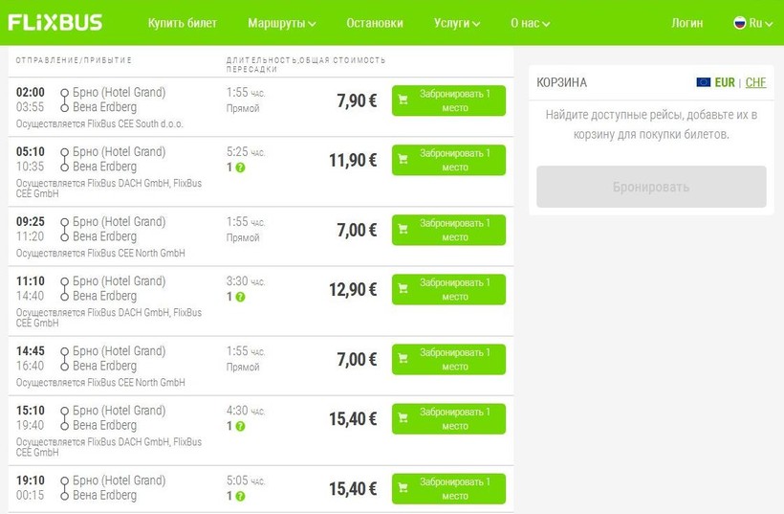The image size is (784, 514).
Task: Click cart icon on the 7,90 € trip
Action: pyautogui.click(x=403, y=100)
